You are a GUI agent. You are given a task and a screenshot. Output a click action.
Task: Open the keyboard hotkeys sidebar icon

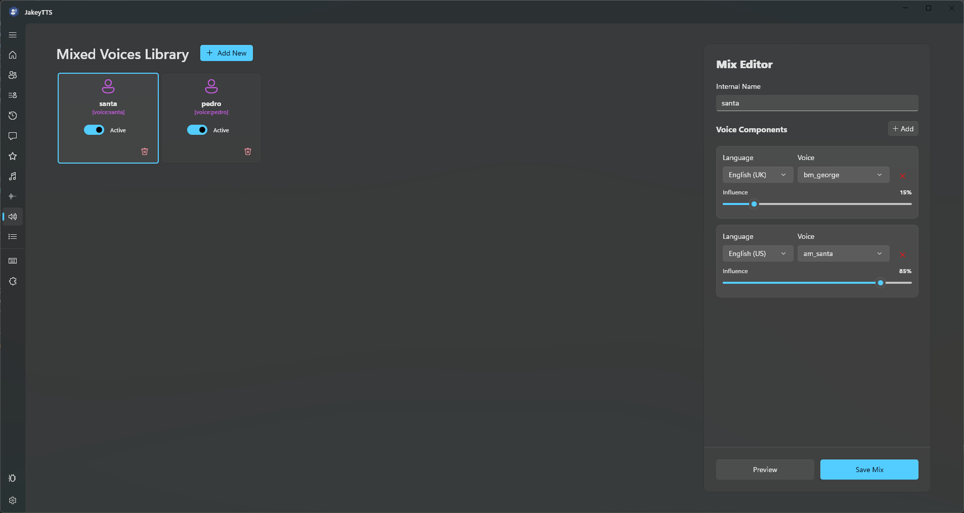coord(13,261)
